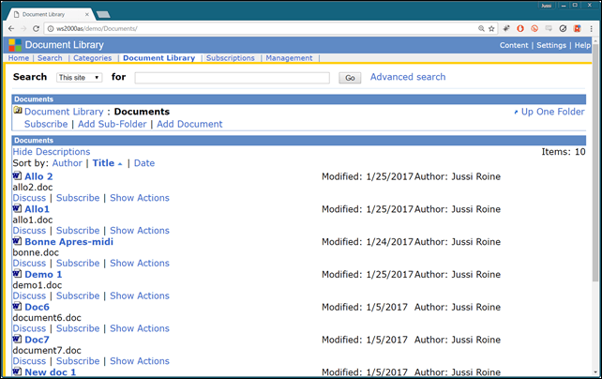This screenshot has width=602, height=379.
Task: Click the Go search button
Action: coord(350,78)
